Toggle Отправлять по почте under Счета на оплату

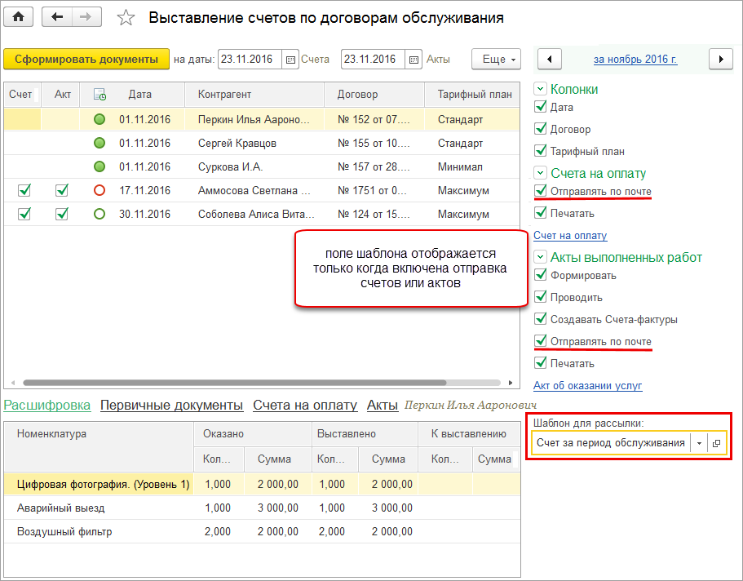(540, 191)
